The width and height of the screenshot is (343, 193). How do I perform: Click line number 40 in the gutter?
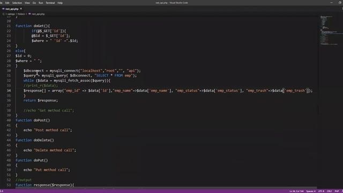9,120
